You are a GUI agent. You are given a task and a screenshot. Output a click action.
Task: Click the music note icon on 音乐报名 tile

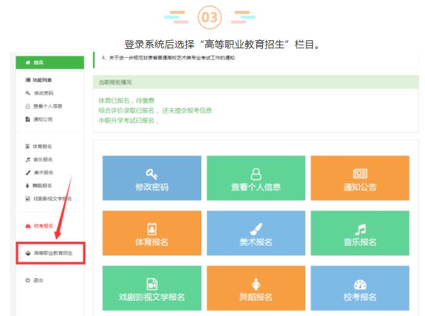(360, 229)
